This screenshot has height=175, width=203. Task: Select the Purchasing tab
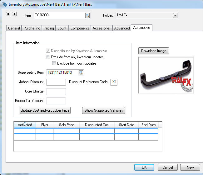pyautogui.click(x=32, y=28)
